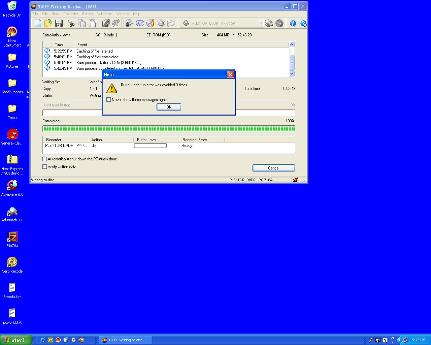
Task: Click OK in the Nero dialog
Action: coord(169,107)
